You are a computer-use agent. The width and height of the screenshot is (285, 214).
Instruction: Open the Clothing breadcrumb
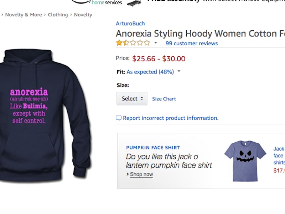tap(58, 15)
